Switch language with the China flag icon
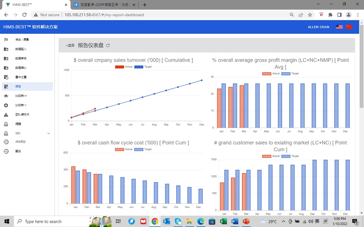Screen dimensions: 364x227 349,27
